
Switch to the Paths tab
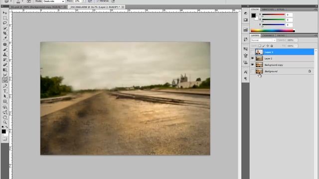click(281, 35)
